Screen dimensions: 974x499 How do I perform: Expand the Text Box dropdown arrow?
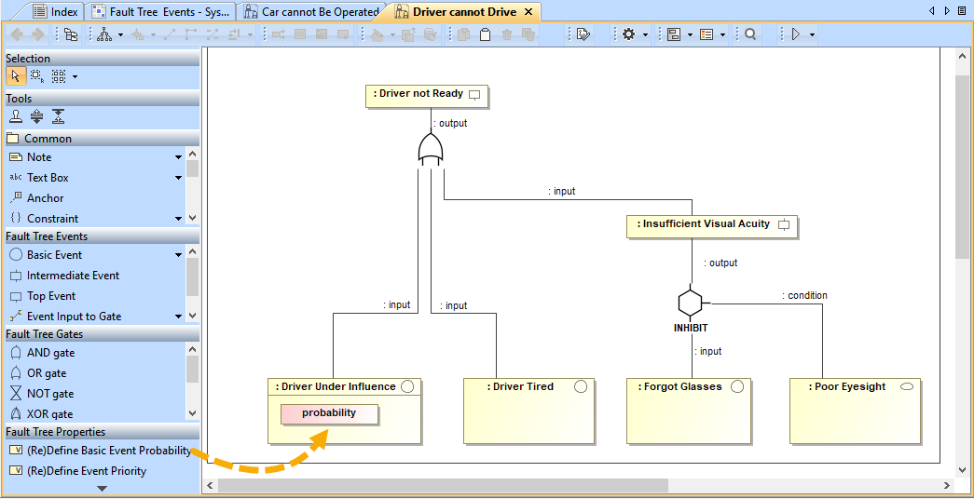(179, 178)
